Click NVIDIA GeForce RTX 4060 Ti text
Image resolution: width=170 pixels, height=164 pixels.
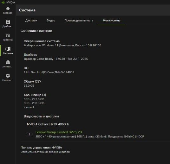(x=48, y=124)
